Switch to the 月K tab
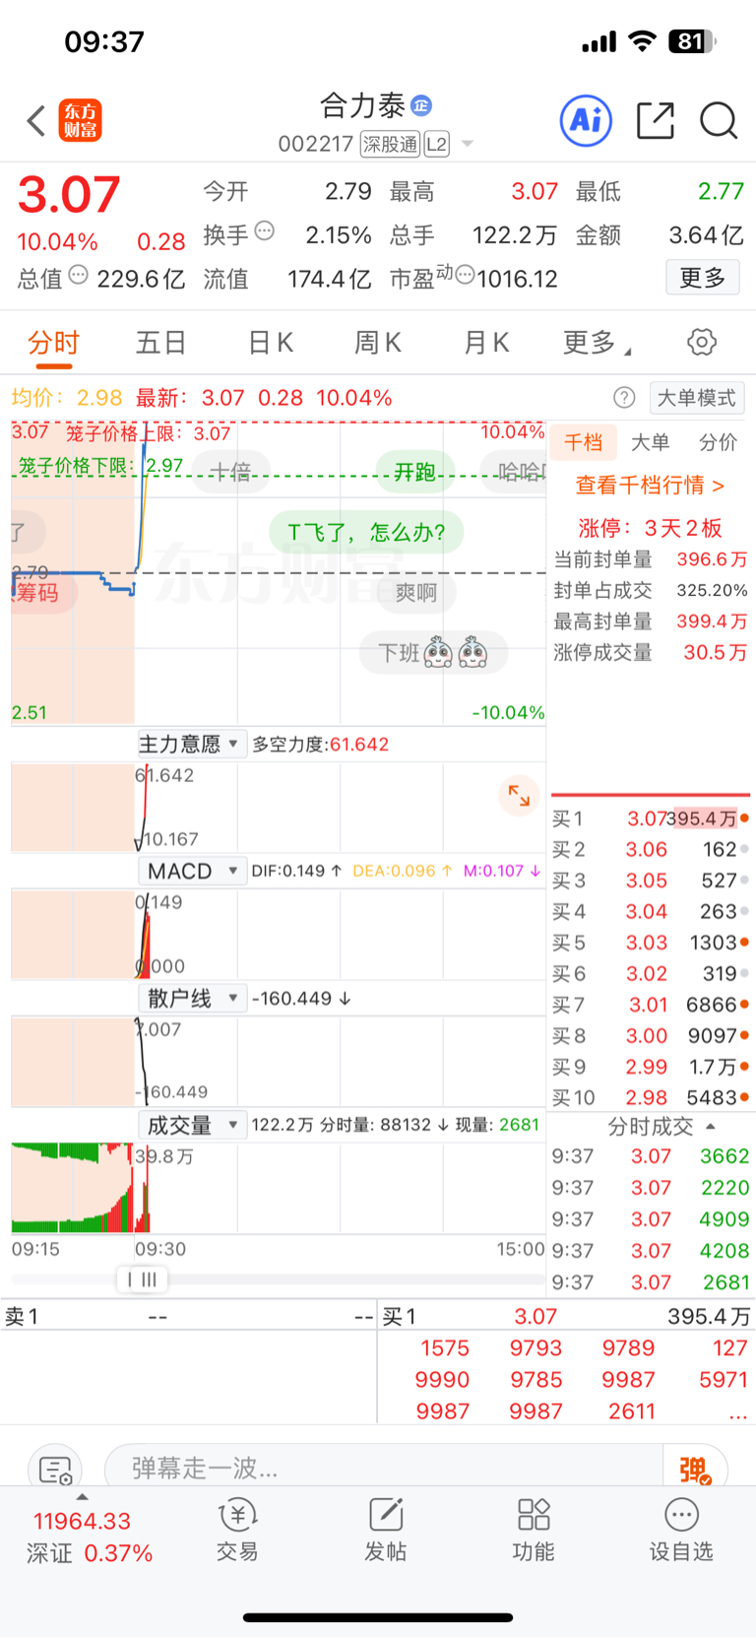This screenshot has width=756, height=1638. 486,343
